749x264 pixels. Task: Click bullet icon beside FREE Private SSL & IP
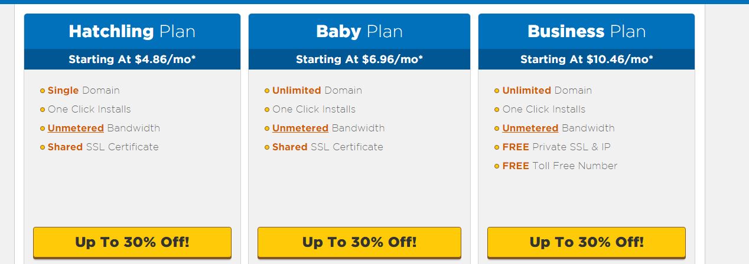pos(497,147)
